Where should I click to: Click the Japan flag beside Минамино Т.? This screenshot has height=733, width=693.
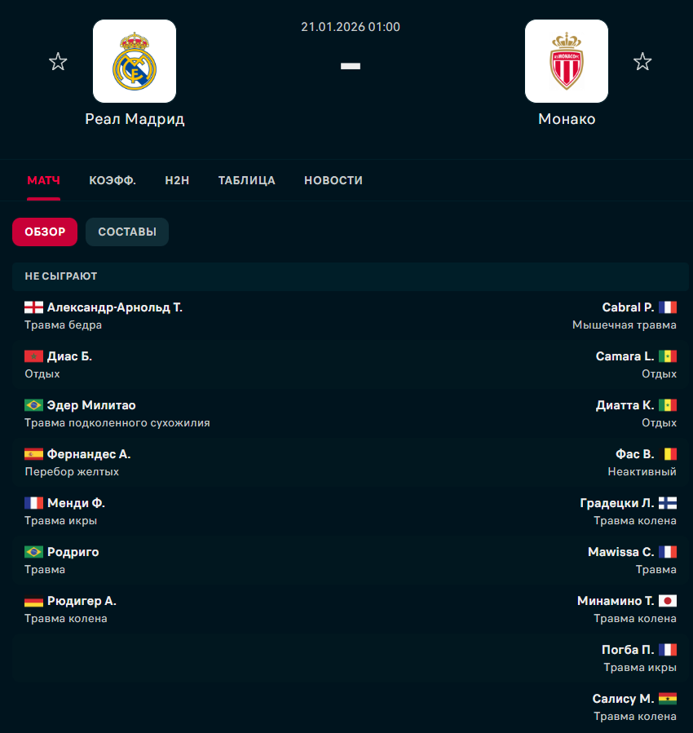[x=668, y=601]
